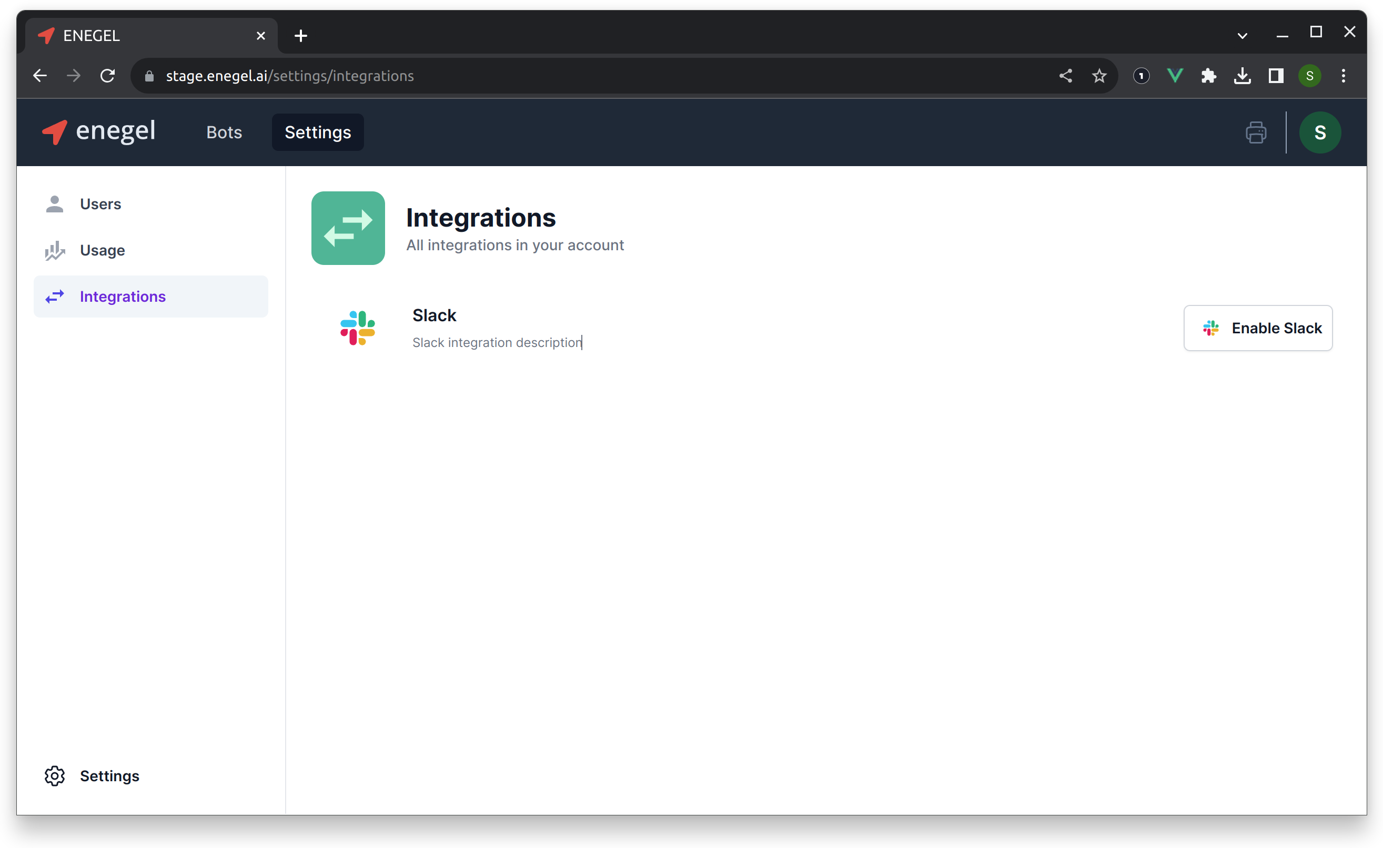
Task: Bookmark the page with the star icon
Action: [x=1099, y=76]
